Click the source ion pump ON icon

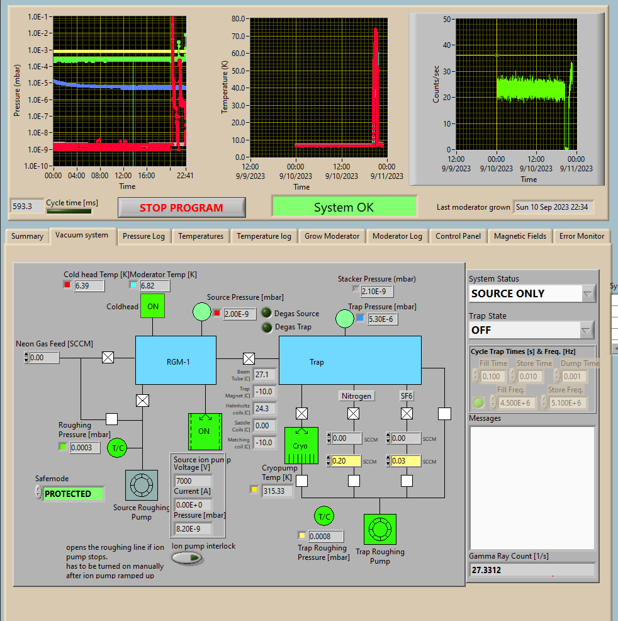tap(205, 431)
